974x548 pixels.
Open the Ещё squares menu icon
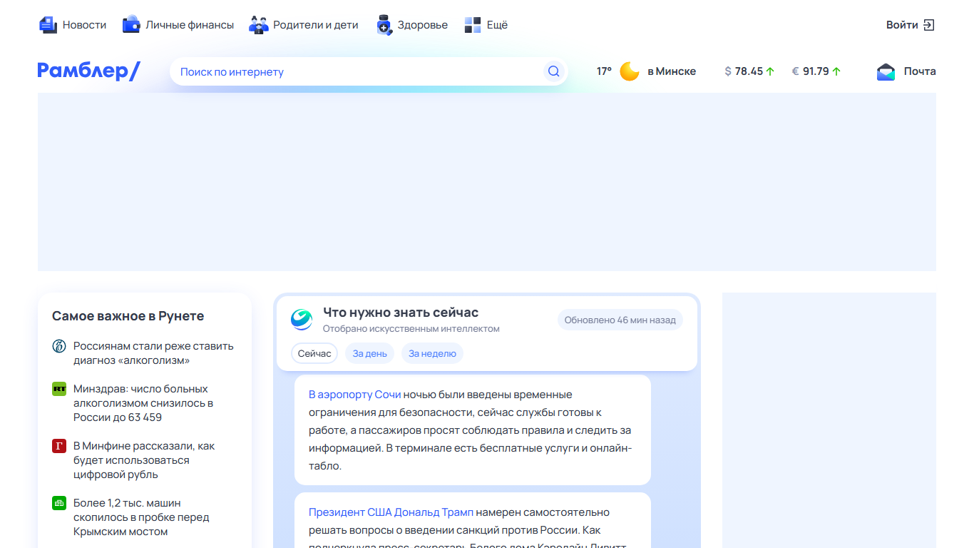pos(473,25)
